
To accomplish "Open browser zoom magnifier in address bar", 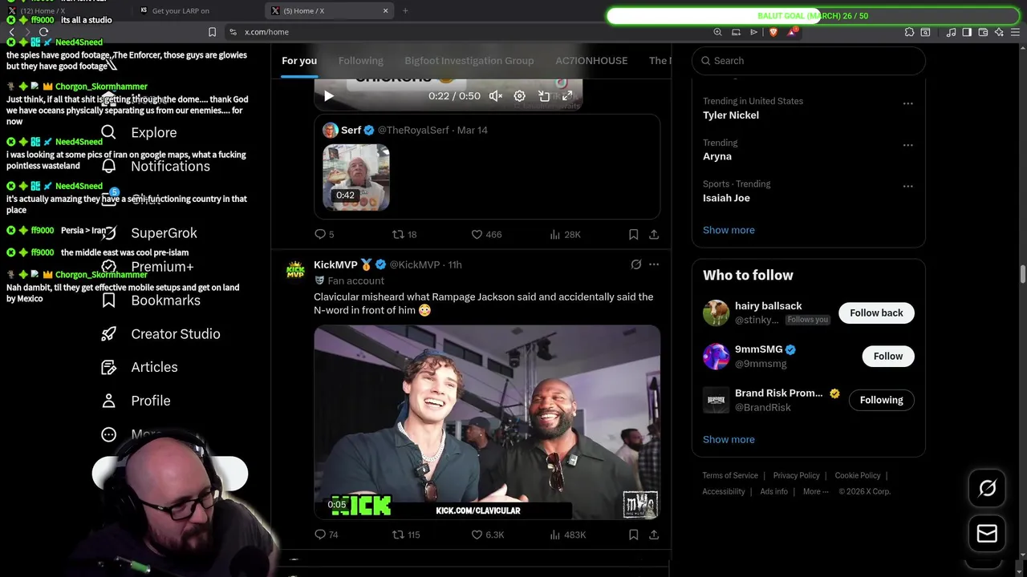I will (x=717, y=32).
